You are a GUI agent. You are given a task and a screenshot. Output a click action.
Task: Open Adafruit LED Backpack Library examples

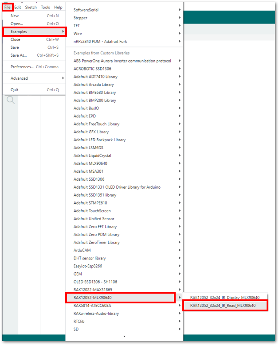[125, 140]
